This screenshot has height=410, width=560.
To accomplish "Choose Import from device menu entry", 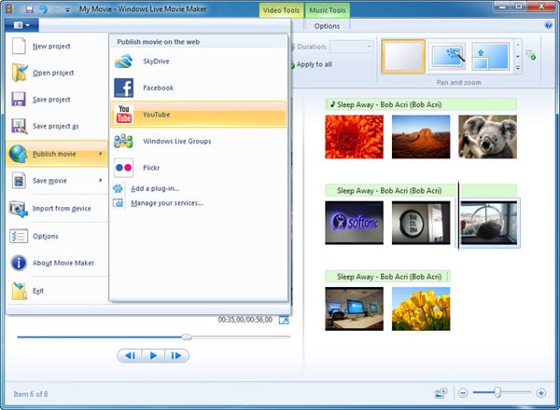I will 57,209.
